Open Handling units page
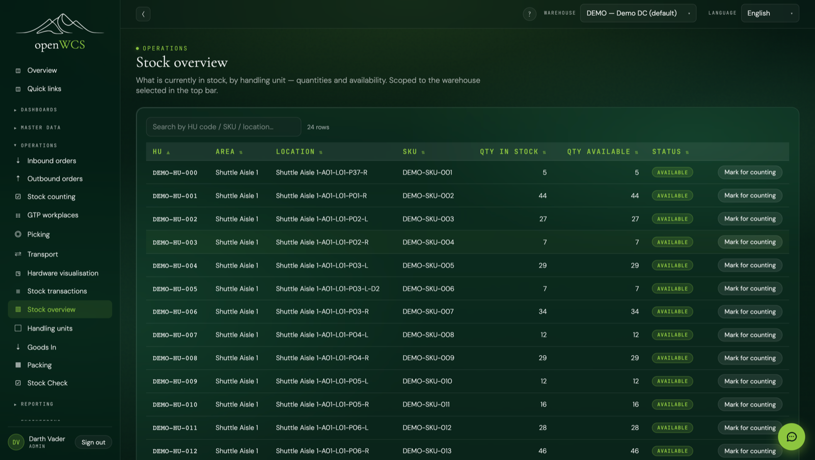Image resolution: width=815 pixels, height=460 pixels. (50, 328)
